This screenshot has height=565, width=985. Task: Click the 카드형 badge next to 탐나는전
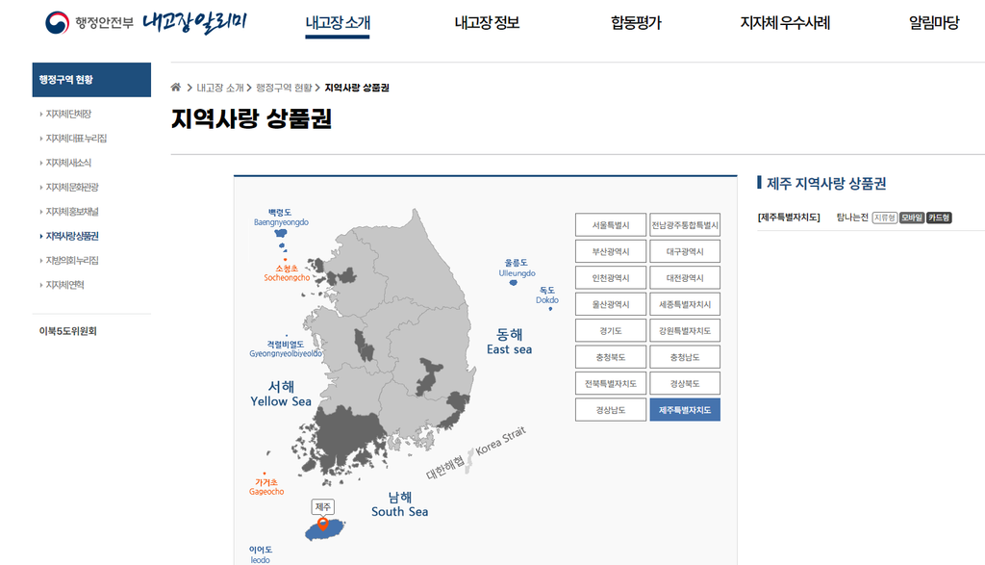(x=939, y=218)
